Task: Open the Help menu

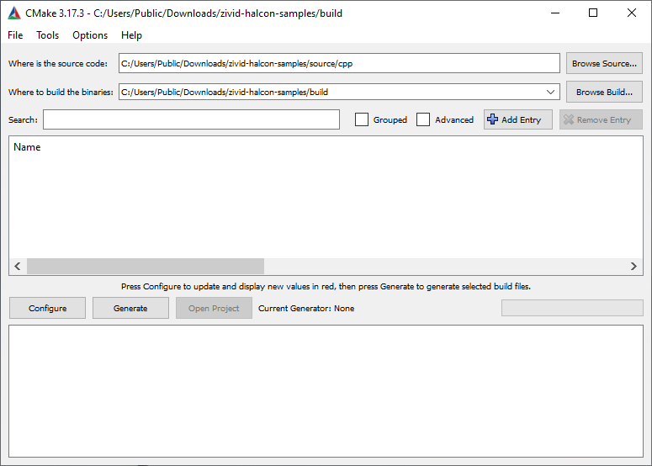Action: (131, 35)
